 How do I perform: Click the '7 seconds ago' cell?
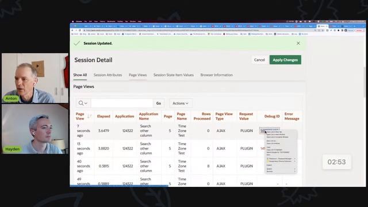point(83,131)
